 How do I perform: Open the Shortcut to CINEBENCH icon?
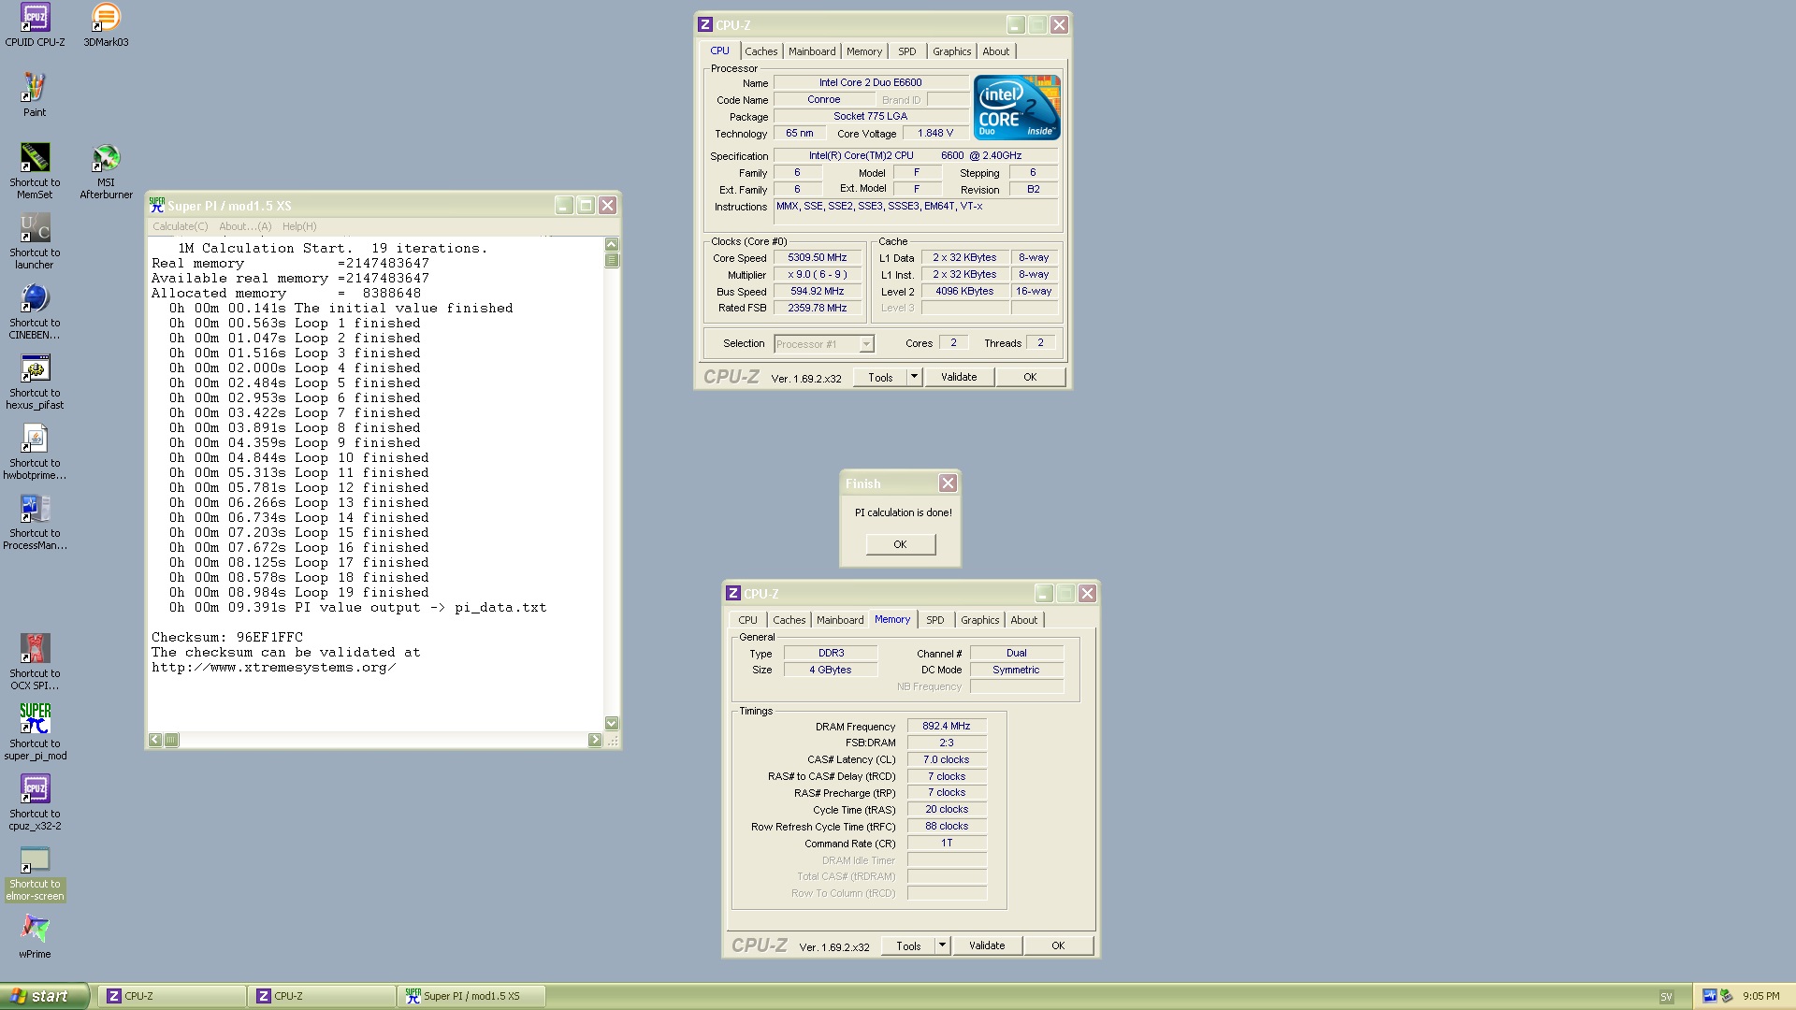[x=35, y=311]
